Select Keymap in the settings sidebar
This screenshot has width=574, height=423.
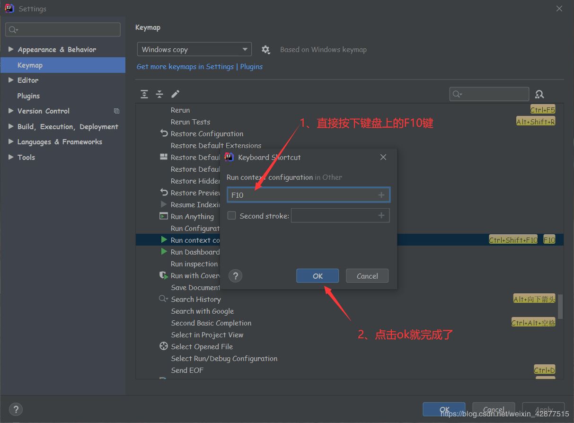[x=30, y=65]
